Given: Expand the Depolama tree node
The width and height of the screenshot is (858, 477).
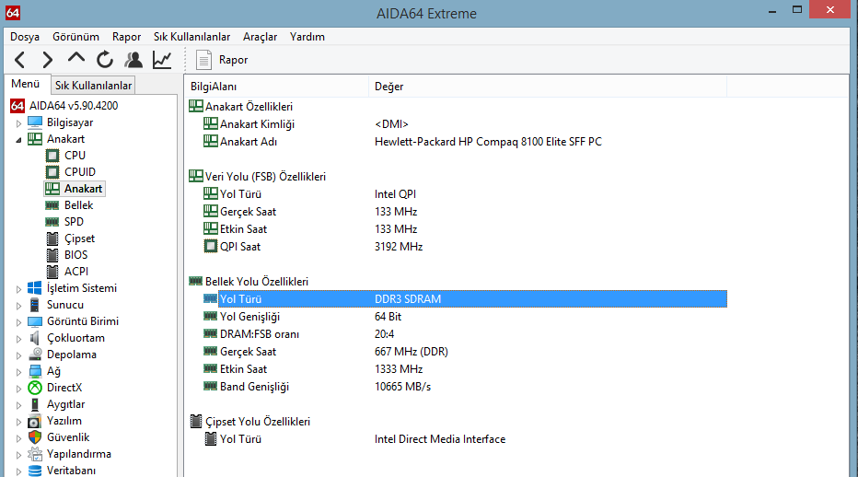Looking at the screenshot, I should [x=19, y=355].
